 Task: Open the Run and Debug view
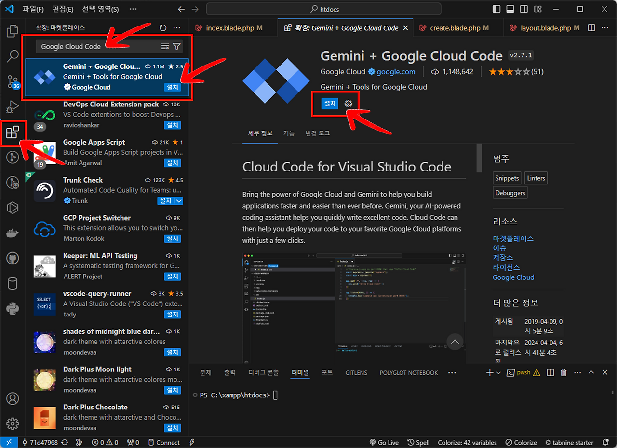pos(12,107)
